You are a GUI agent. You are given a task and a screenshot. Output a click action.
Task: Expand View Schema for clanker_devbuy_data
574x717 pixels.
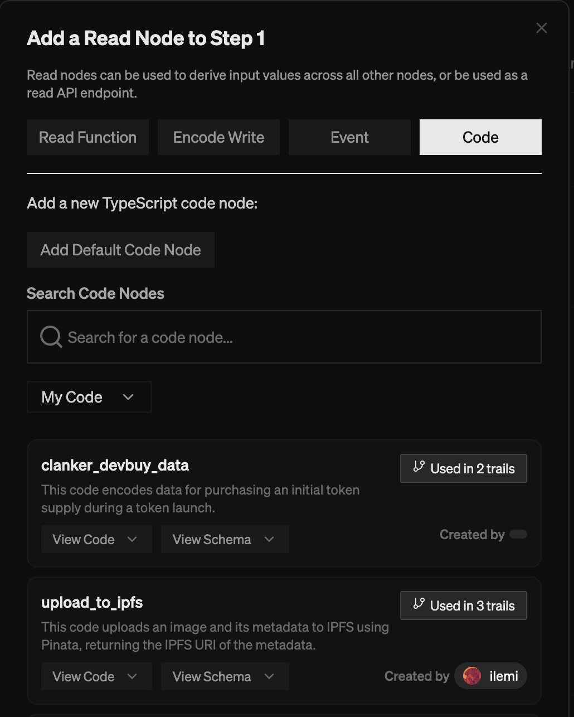point(225,539)
